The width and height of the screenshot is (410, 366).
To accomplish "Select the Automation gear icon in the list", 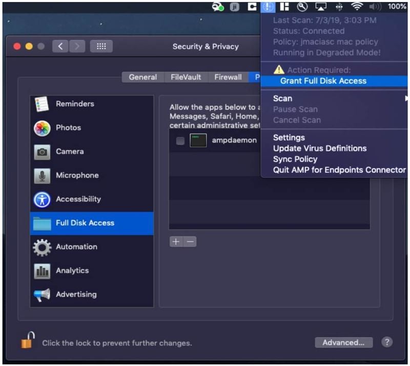I will click(x=42, y=247).
